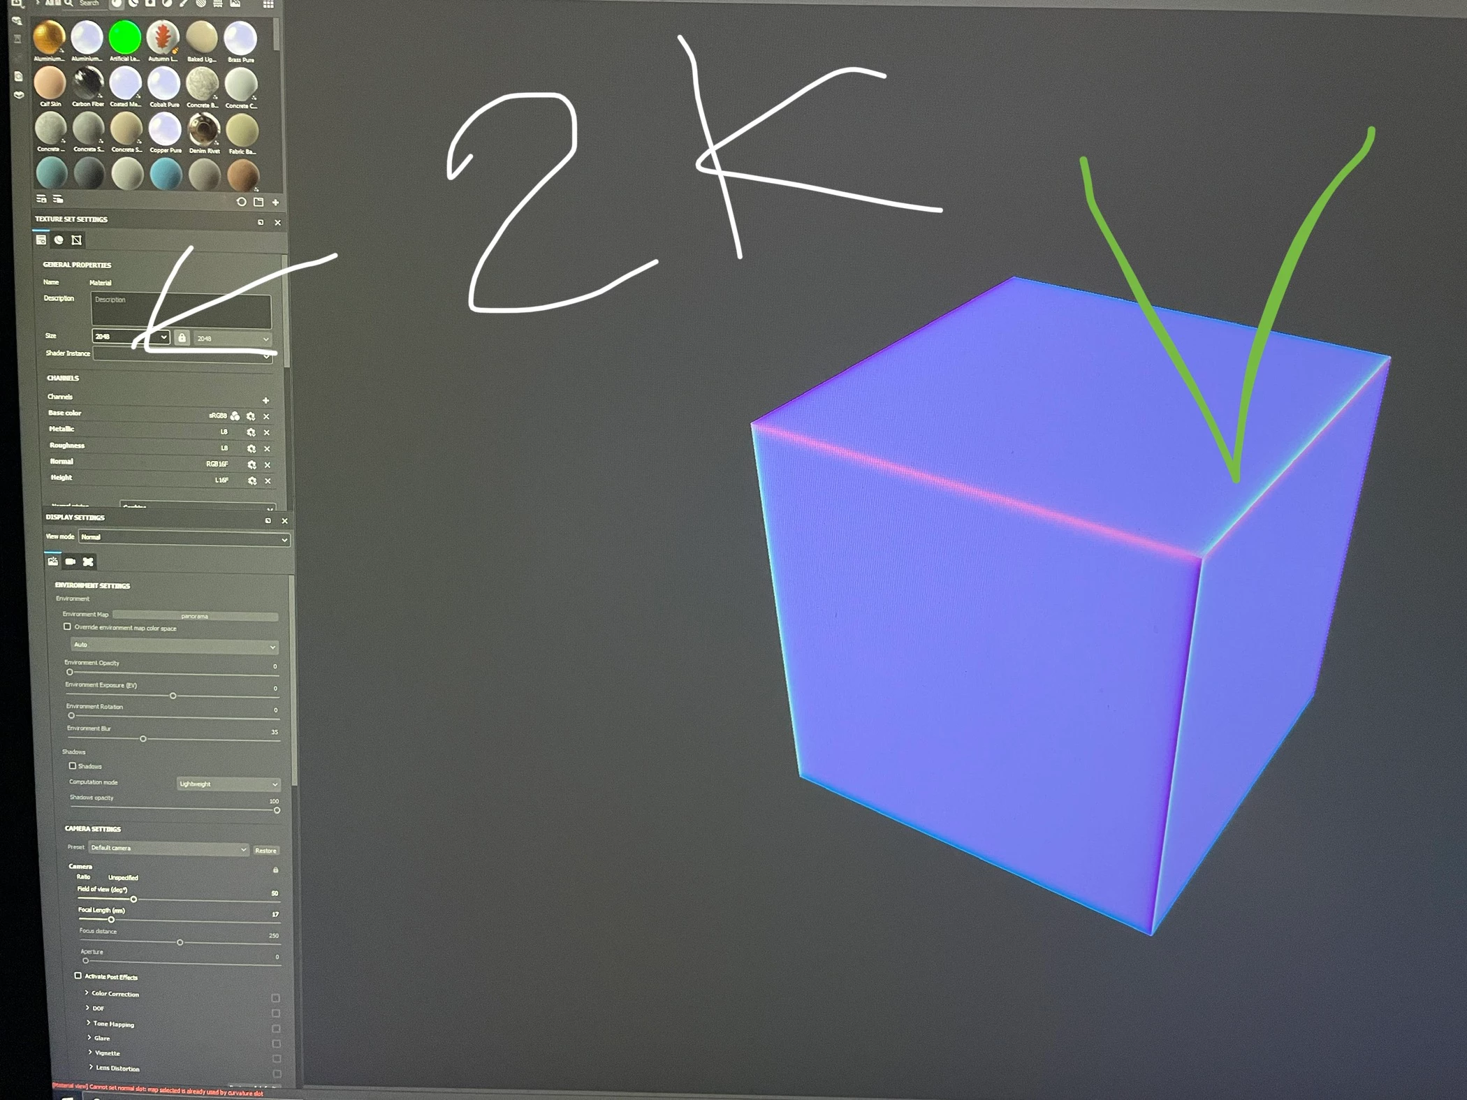1467x1100 pixels.
Task: Click the refresh assets icon
Action: coord(241,202)
